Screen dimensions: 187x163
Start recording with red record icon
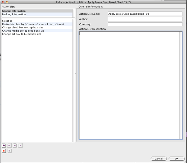coord(4,151)
